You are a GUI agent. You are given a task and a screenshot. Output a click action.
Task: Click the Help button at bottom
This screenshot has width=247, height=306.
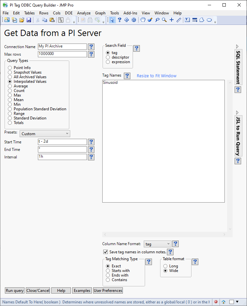tap(61, 290)
